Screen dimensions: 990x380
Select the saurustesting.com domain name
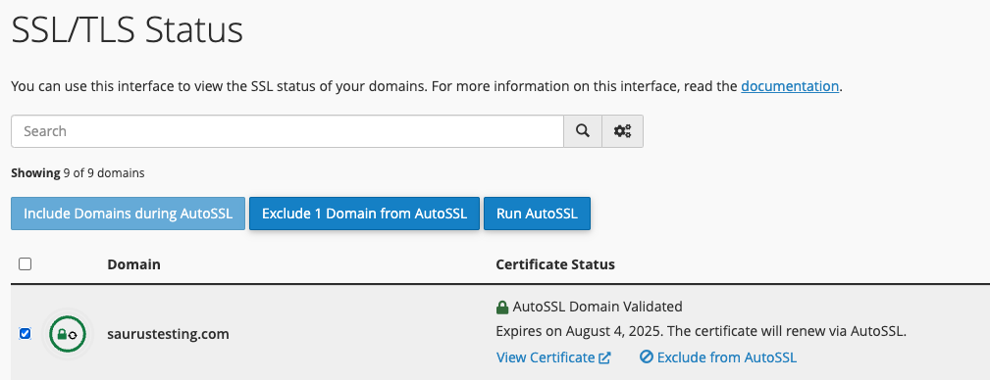pyautogui.click(x=168, y=334)
